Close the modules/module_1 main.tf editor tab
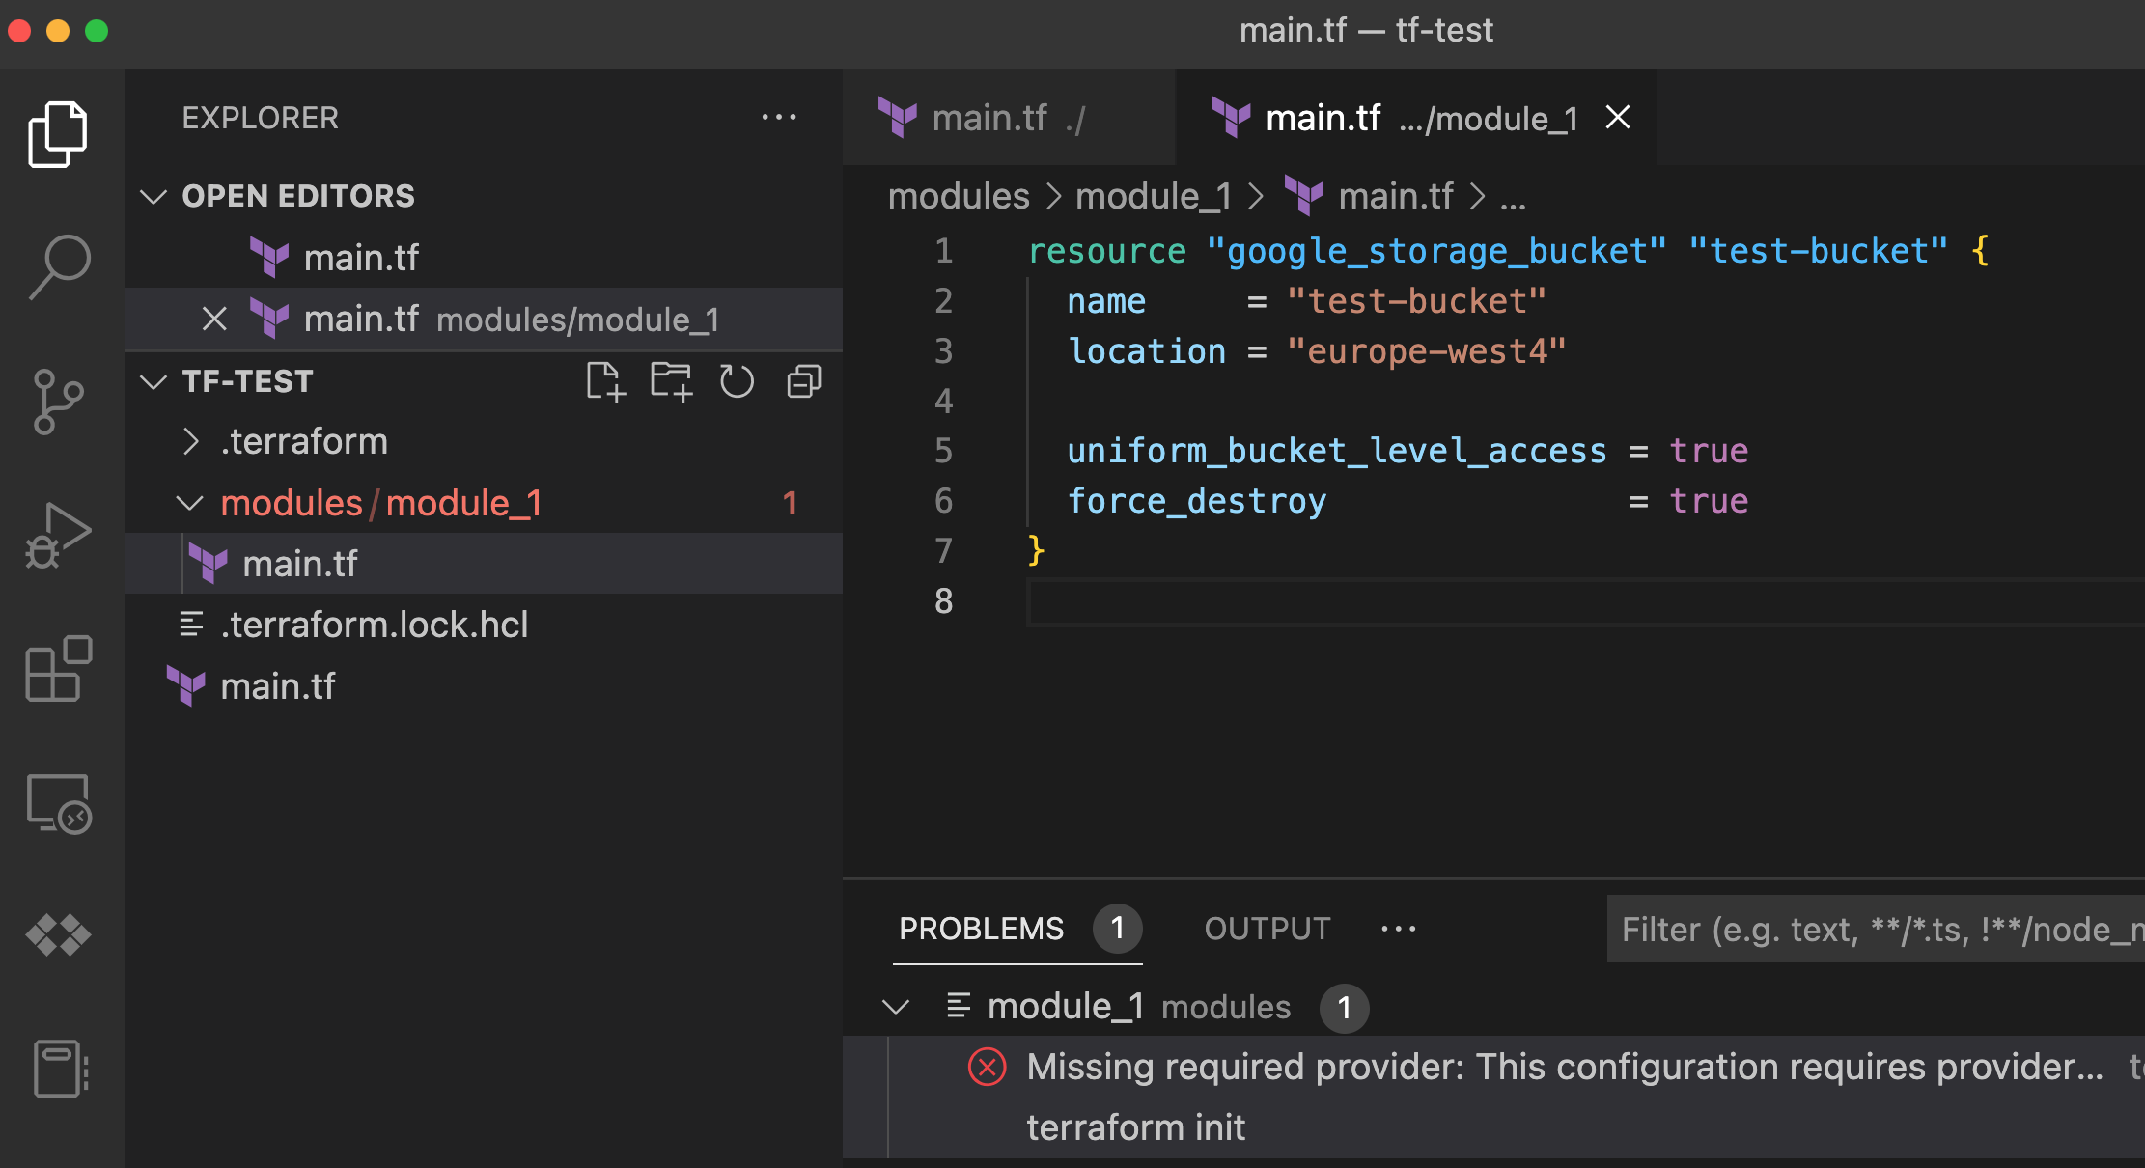Image resolution: width=2145 pixels, height=1168 pixels. pyautogui.click(x=1617, y=117)
